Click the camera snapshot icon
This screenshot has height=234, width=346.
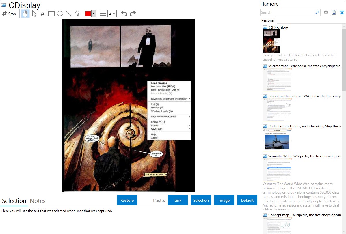point(326,12)
